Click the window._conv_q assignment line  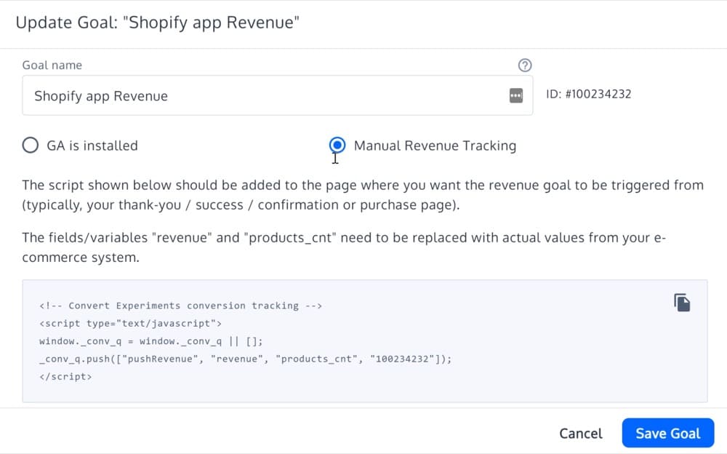pos(150,341)
